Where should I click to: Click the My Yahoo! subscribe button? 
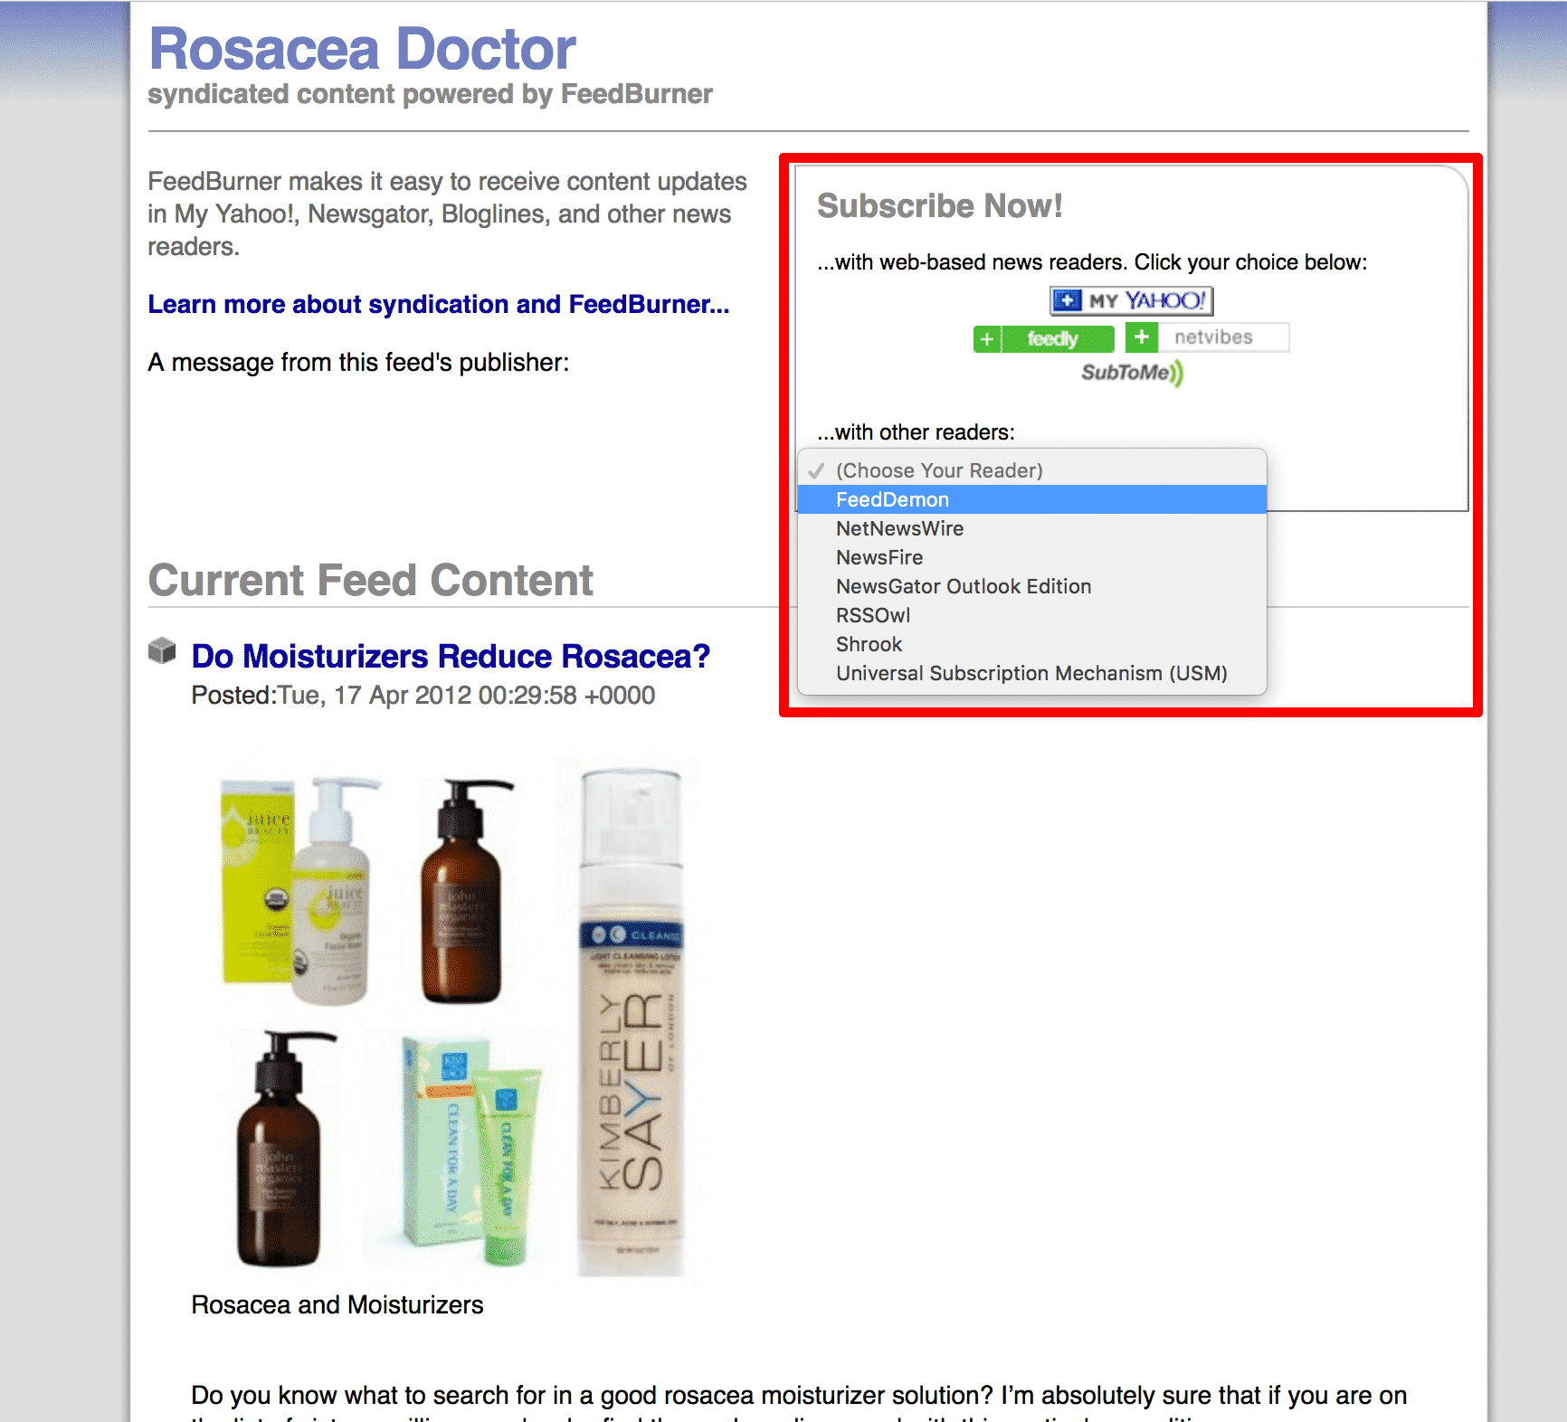pos(1131,300)
